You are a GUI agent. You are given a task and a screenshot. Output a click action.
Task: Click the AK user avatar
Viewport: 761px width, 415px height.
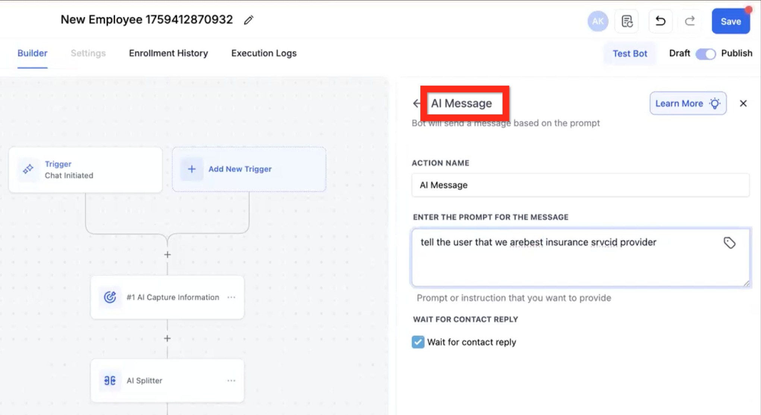click(598, 21)
